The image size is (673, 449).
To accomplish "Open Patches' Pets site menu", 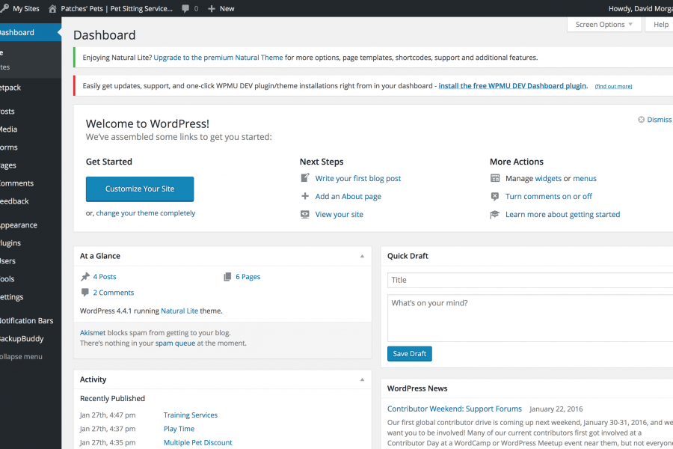I will tap(111, 8).
